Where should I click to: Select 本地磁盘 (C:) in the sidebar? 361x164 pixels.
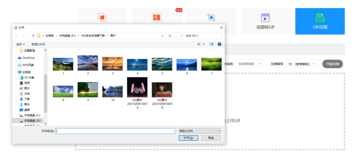pyautogui.click(x=30, y=115)
